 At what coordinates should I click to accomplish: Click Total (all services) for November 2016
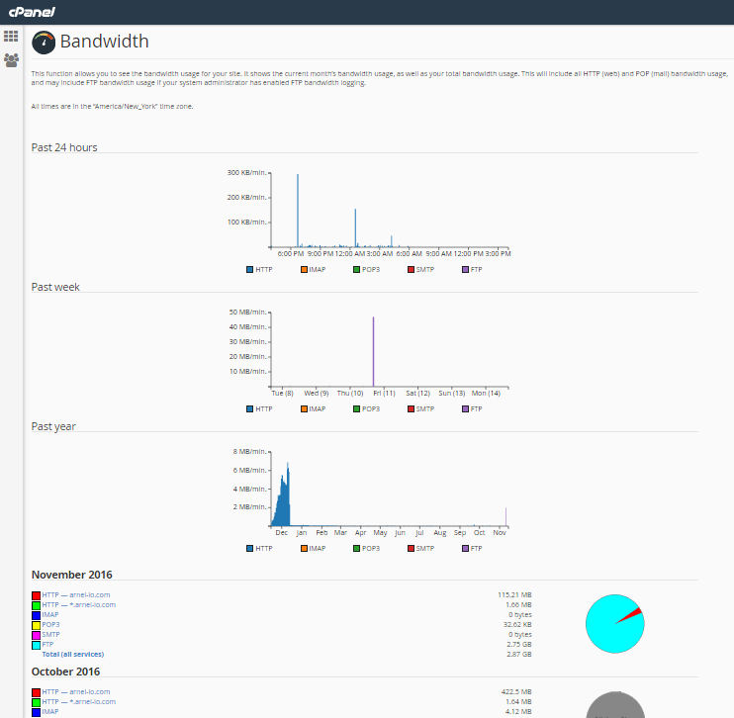72,654
